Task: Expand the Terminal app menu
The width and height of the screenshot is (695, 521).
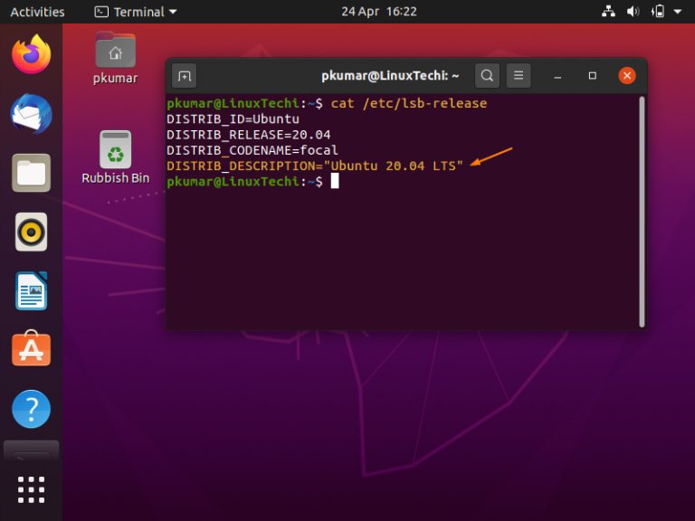Action: click(x=136, y=12)
